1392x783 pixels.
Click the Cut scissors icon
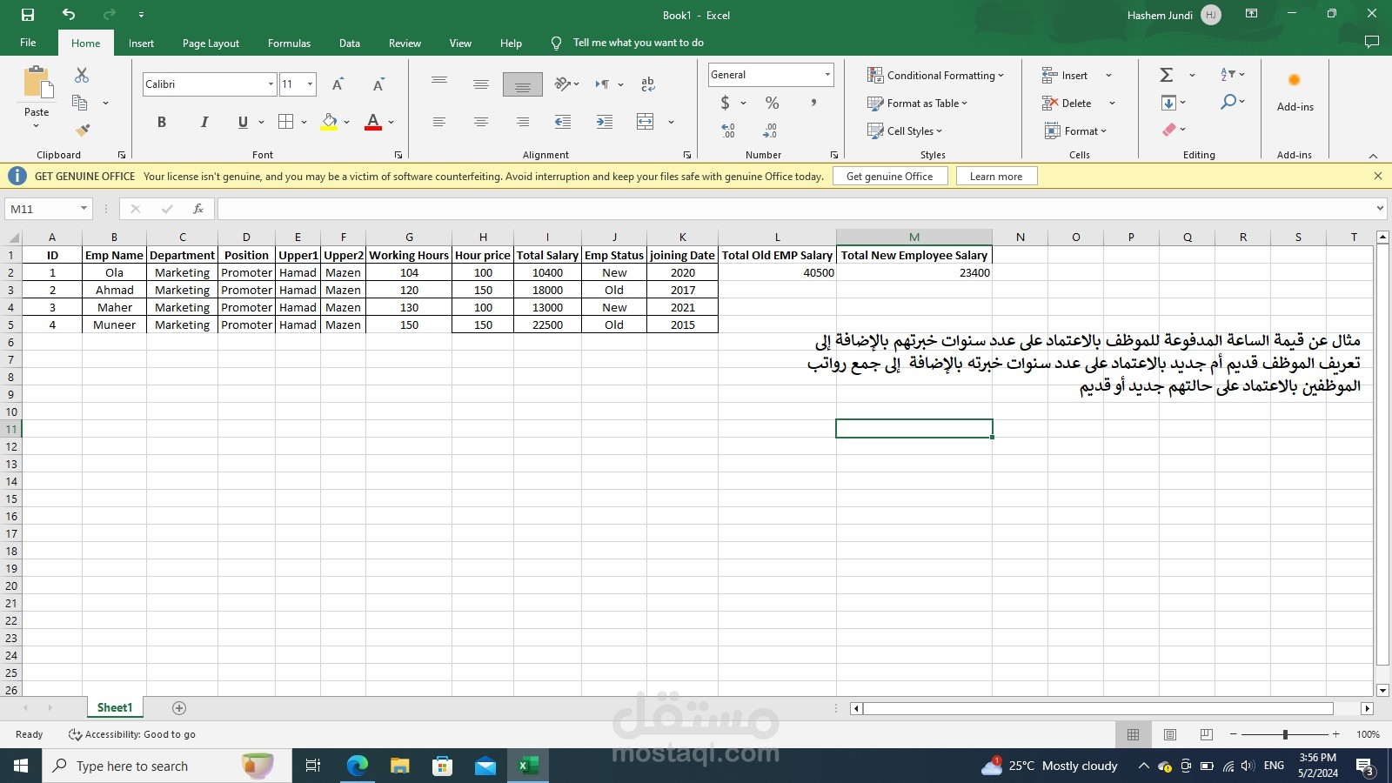click(82, 76)
